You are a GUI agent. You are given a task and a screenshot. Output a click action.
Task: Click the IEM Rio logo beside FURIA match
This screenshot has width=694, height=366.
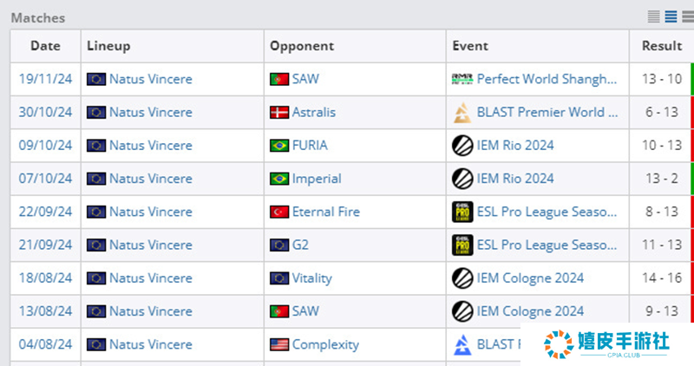tap(462, 146)
